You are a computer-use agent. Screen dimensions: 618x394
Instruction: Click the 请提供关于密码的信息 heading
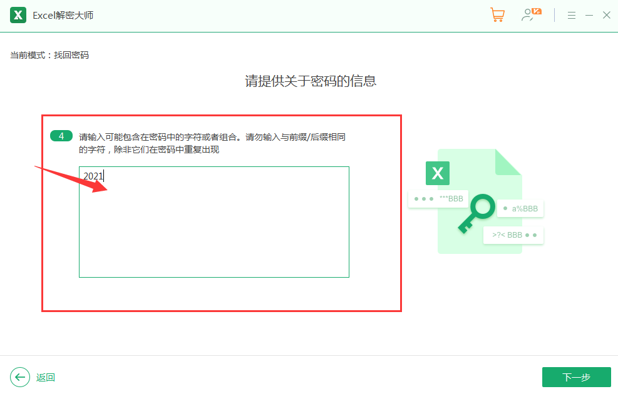pyautogui.click(x=311, y=81)
